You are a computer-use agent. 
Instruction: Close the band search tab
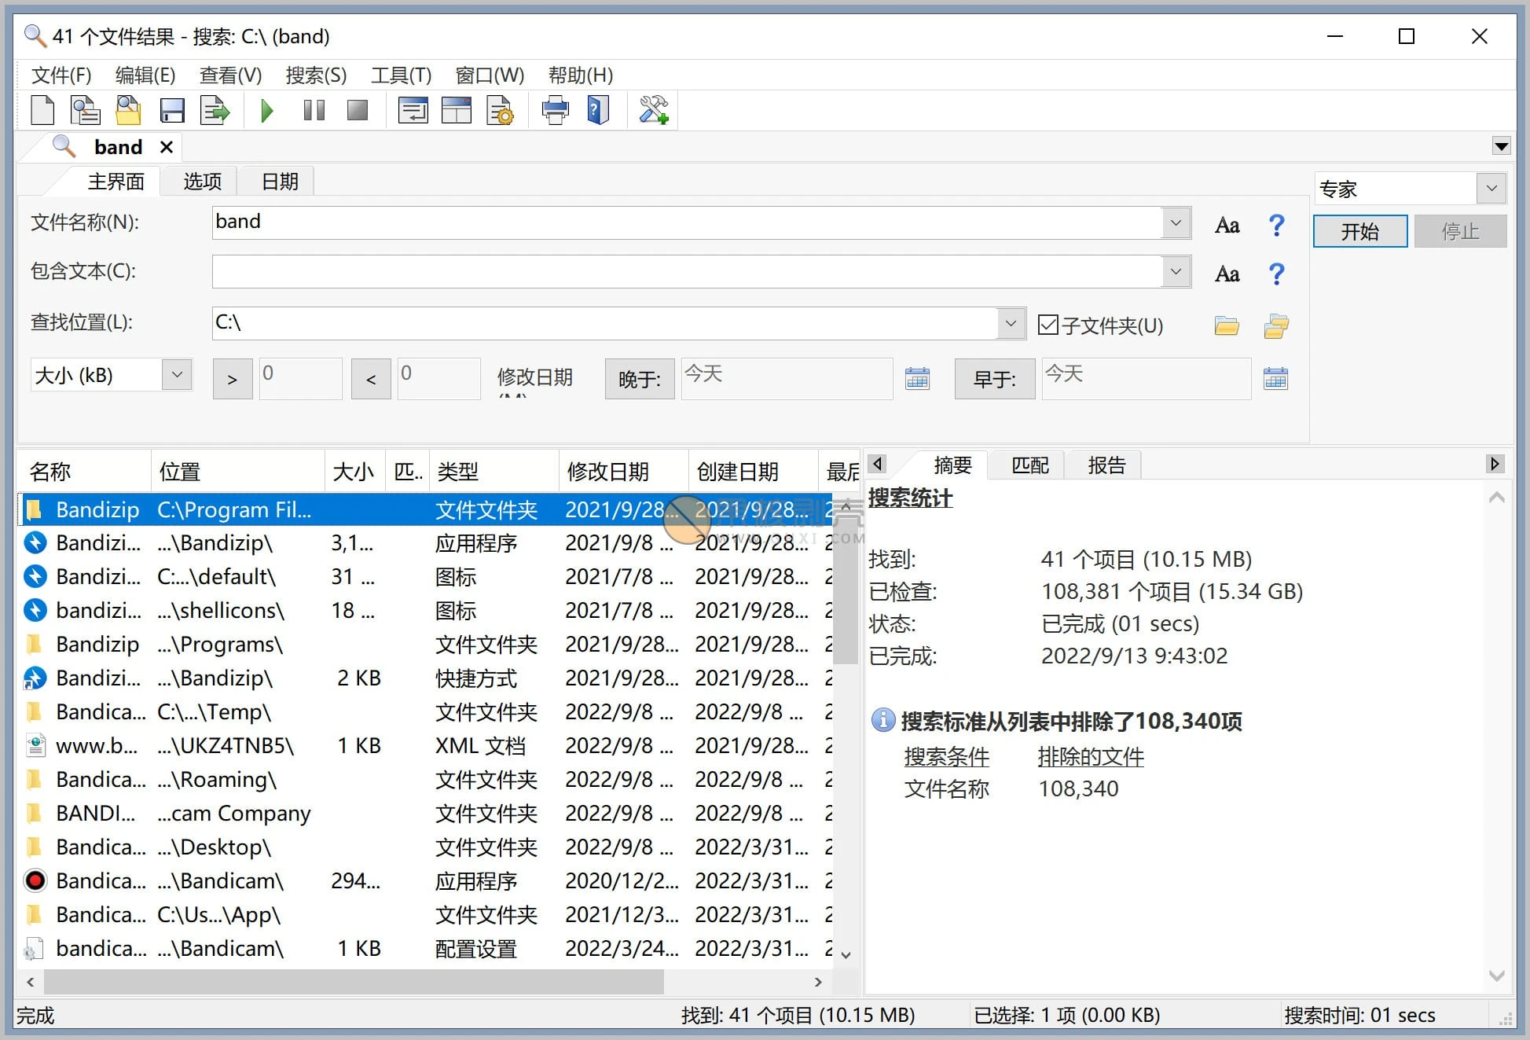(x=167, y=147)
